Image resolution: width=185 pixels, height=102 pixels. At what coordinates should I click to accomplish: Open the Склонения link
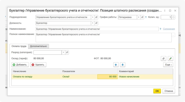(x=169, y=29)
